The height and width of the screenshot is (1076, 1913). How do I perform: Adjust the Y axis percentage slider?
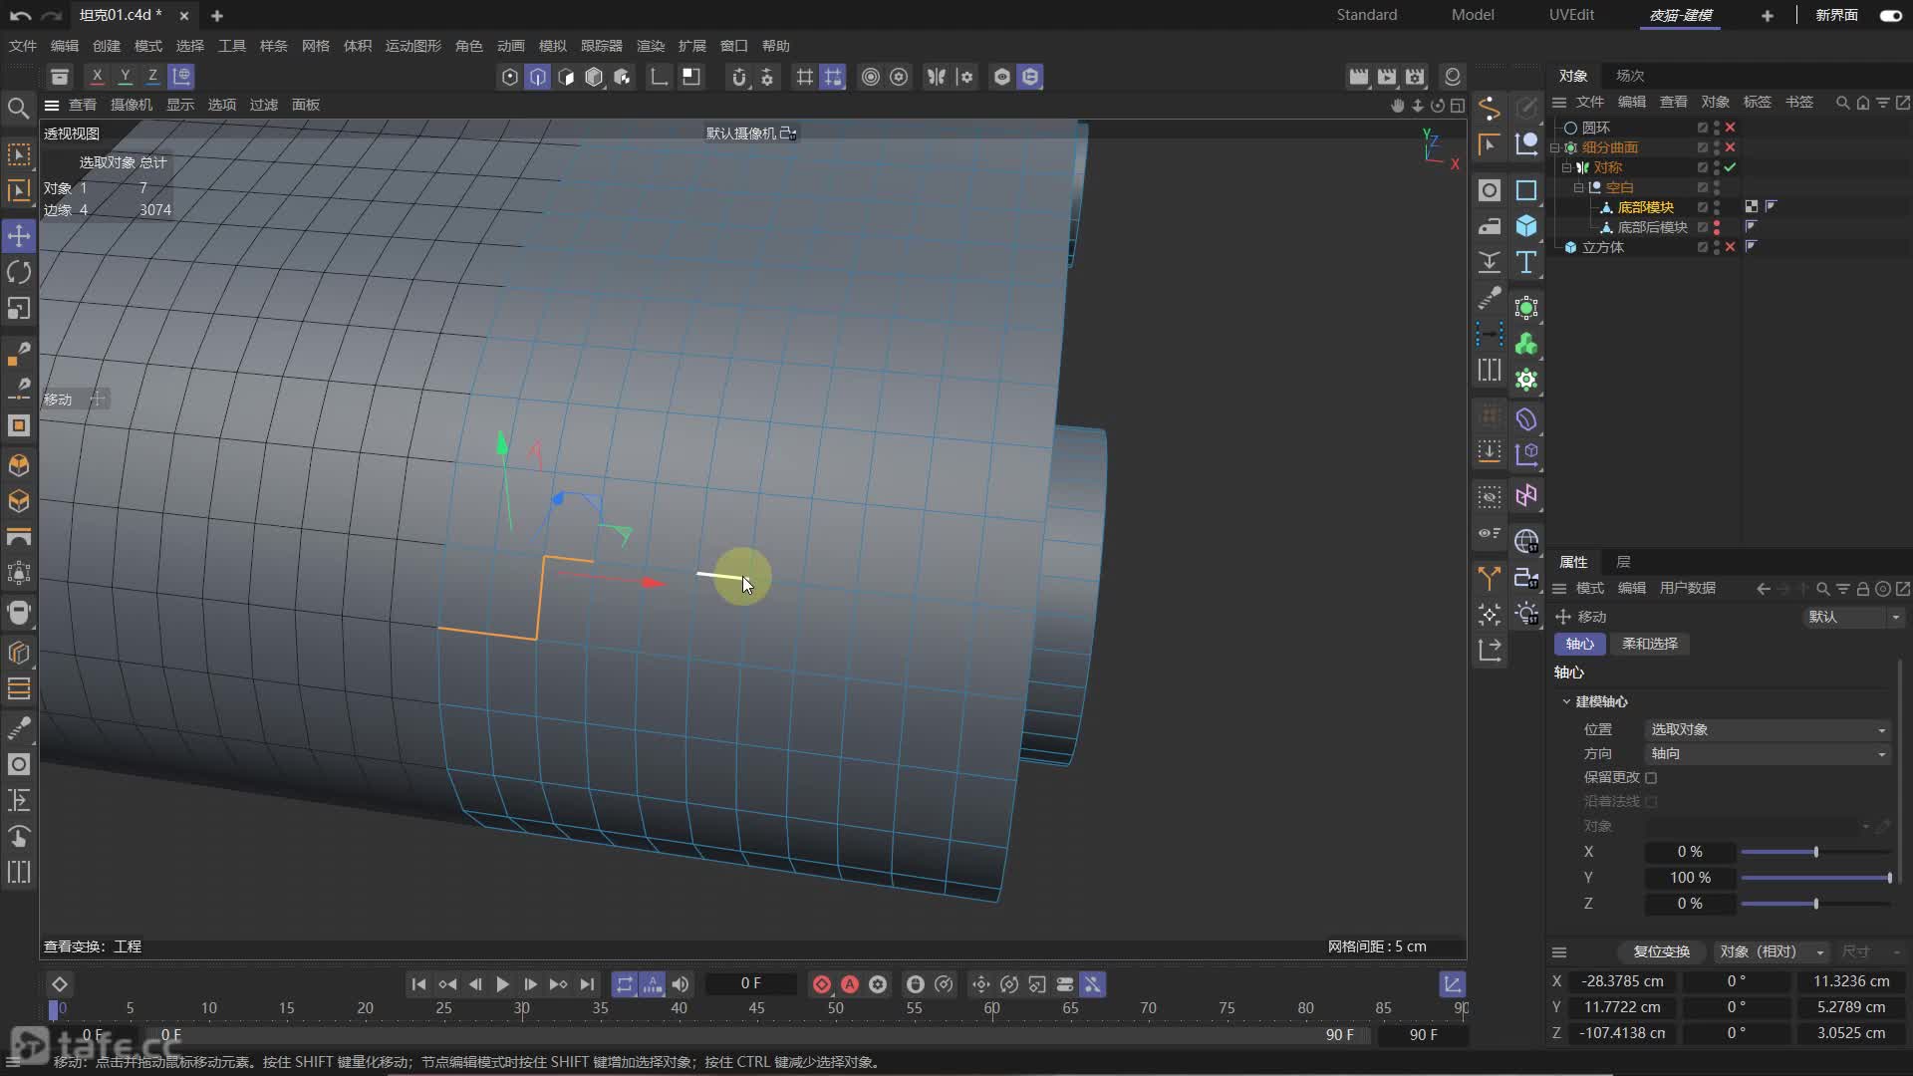point(1815,878)
